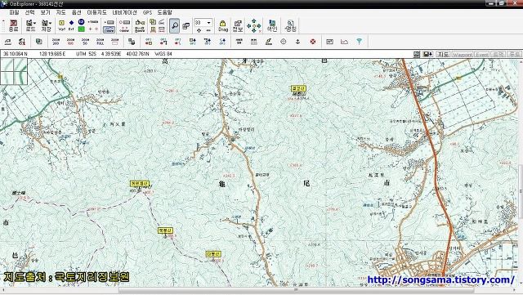523x295 pixels.
Task: Click the zoom-out minus button under the 33 box
Action: (208, 30)
